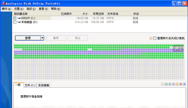Click NTFS in the WINXP (C:) row

point(110,18)
